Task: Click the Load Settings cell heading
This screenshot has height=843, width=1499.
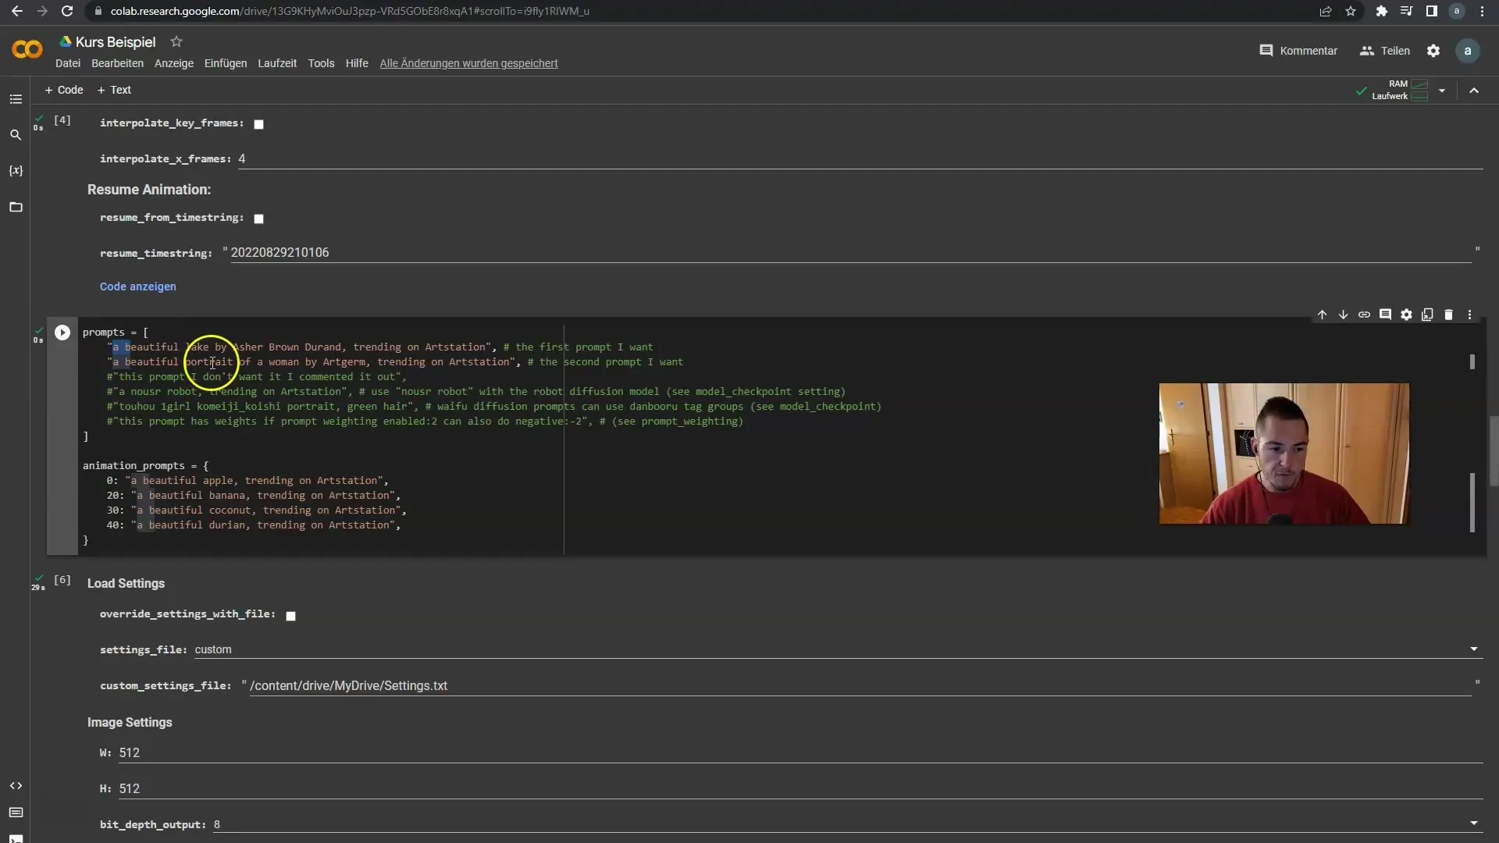Action: click(x=126, y=583)
